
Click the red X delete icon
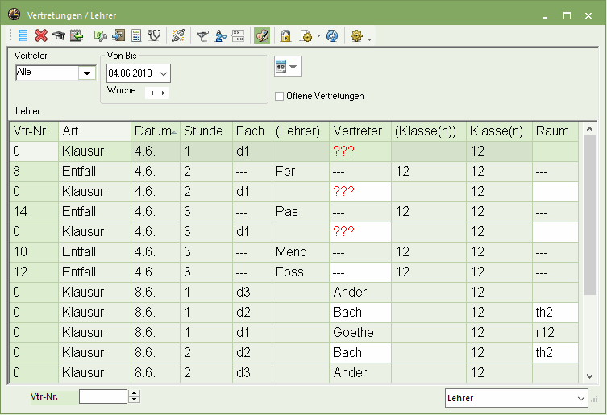tap(41, 35)
